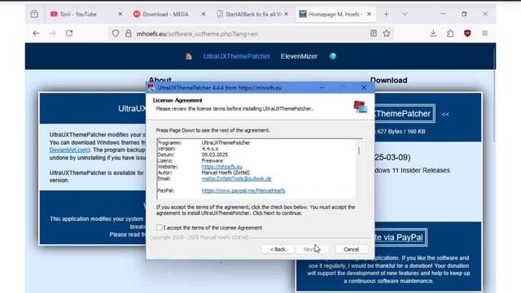Open the paypal.me/ManuelHoefs link
This screenshot has width=521, height=293.
point(243,190)
